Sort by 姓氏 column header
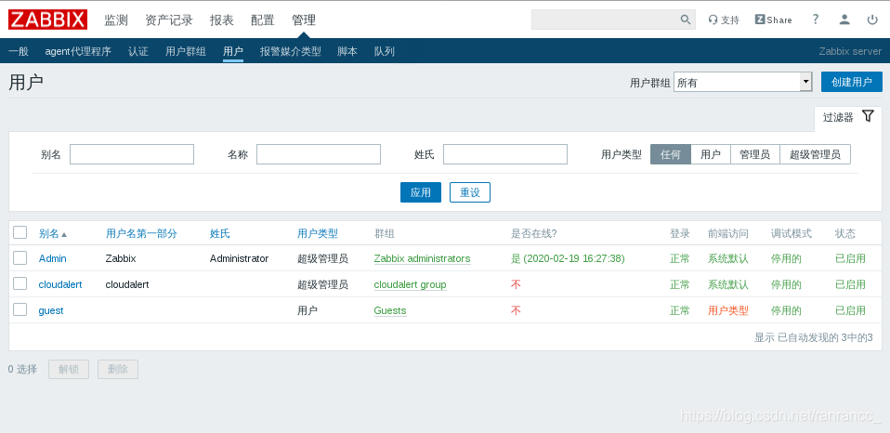This screenshot has width=890, height=433. click(x=220, y=233)
